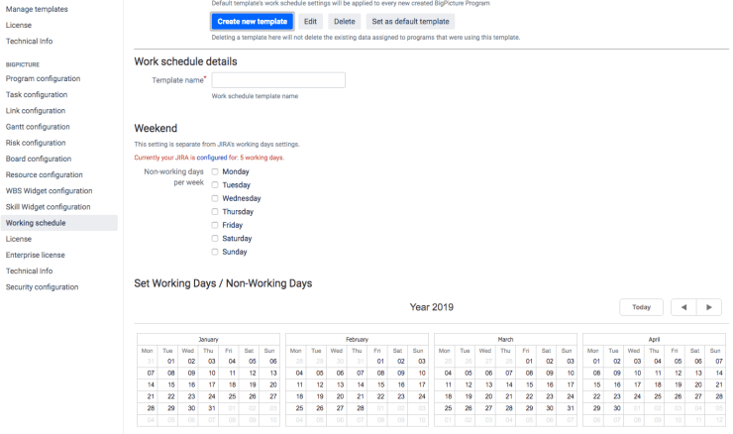Viewport: 733px width, 434px height.
Task: Jump to Today in calendar
Action: point(641,308)
